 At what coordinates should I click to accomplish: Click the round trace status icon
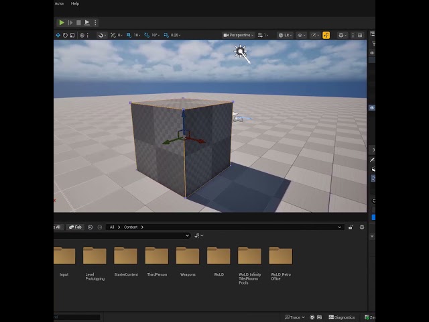312,317
